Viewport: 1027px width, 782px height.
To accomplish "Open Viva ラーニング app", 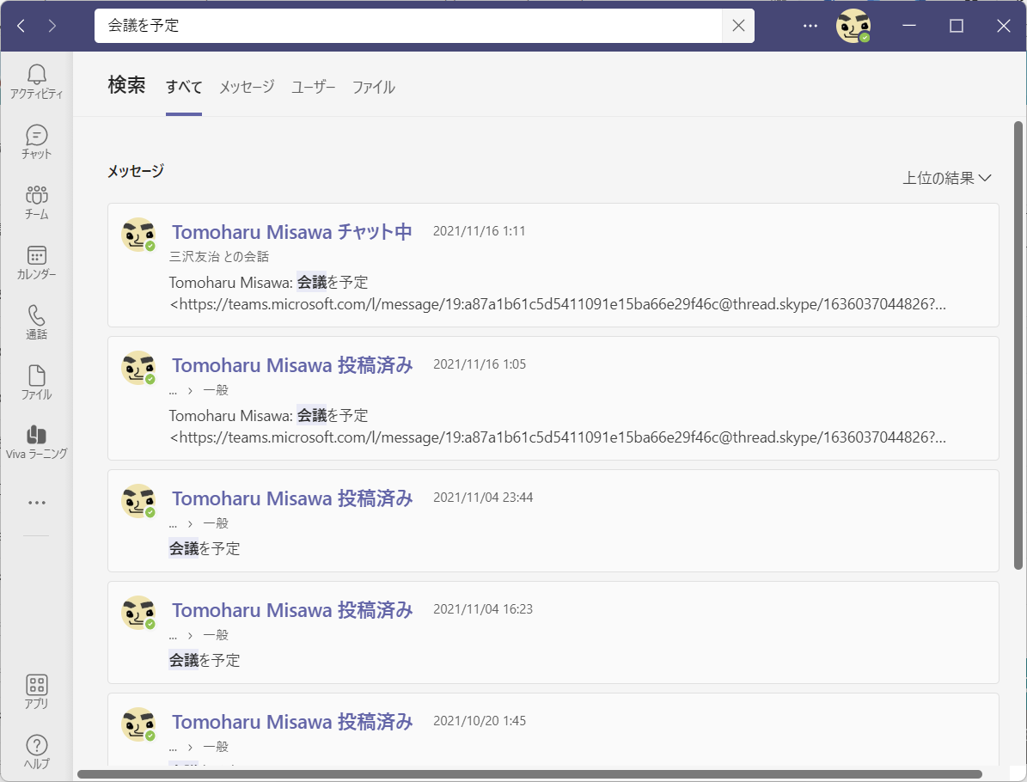I will (37, 442).
